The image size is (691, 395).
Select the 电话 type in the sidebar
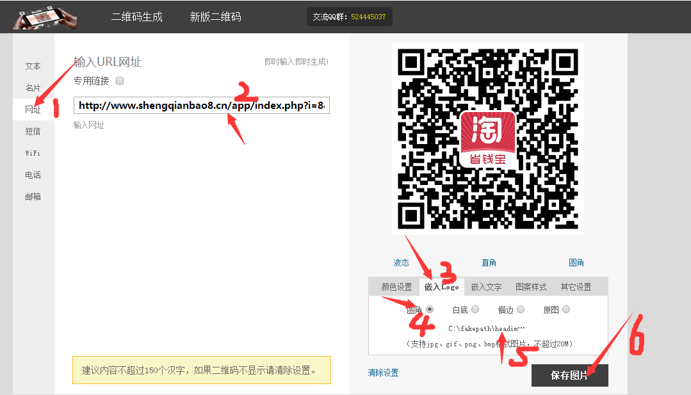(33, 175)
